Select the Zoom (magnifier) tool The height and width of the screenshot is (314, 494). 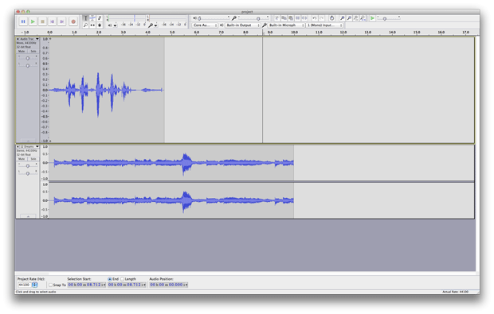point(85,25)
